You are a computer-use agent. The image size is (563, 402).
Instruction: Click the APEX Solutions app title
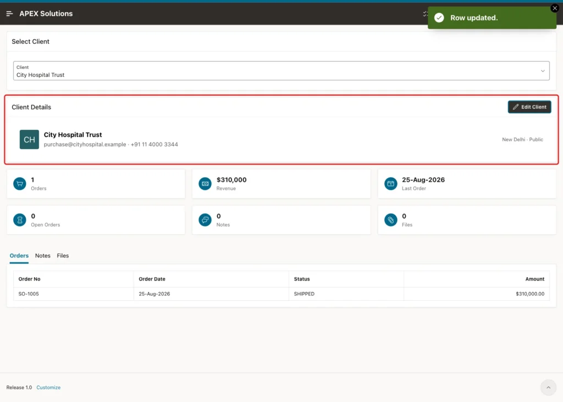(46, 14)
